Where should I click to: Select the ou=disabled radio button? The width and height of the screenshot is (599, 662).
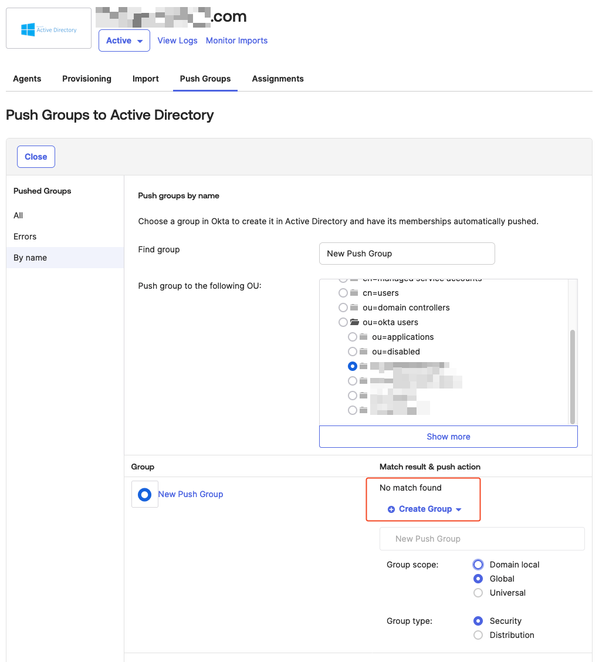(353, 352)
